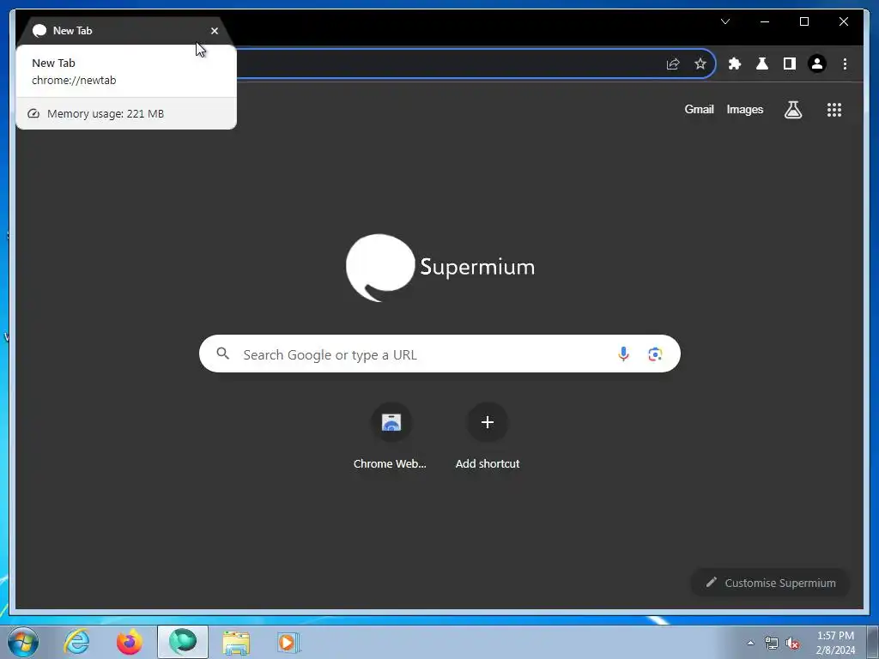
Task: Click the muted volume tray icon
Action: pyautogui.click(x=792, y=643)
